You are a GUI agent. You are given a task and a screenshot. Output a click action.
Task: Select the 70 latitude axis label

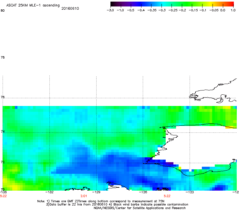(3, 190)
